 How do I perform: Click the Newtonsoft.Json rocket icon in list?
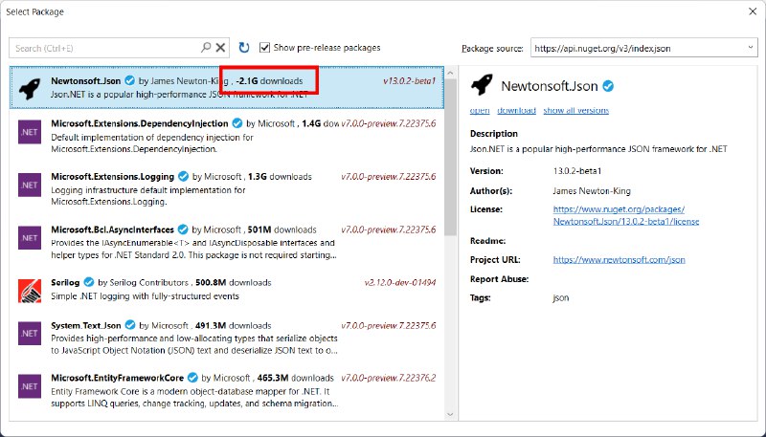tap(30, 88)
